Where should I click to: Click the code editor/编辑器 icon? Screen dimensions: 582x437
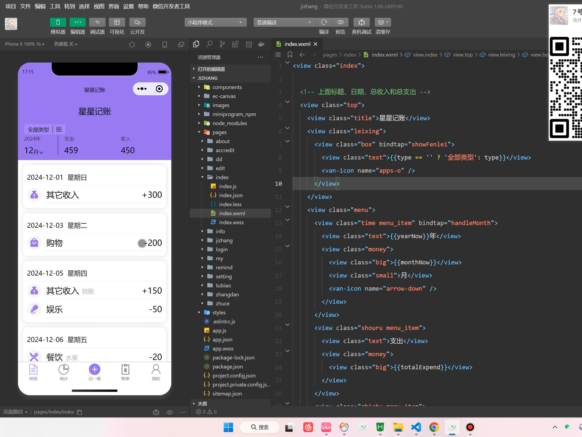(77, 22)
